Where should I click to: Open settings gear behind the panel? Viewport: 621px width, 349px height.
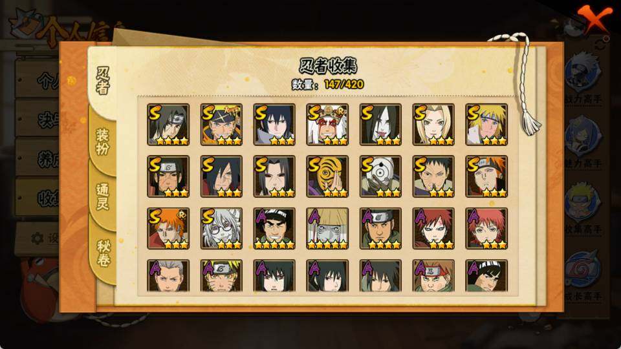[38, 238]
